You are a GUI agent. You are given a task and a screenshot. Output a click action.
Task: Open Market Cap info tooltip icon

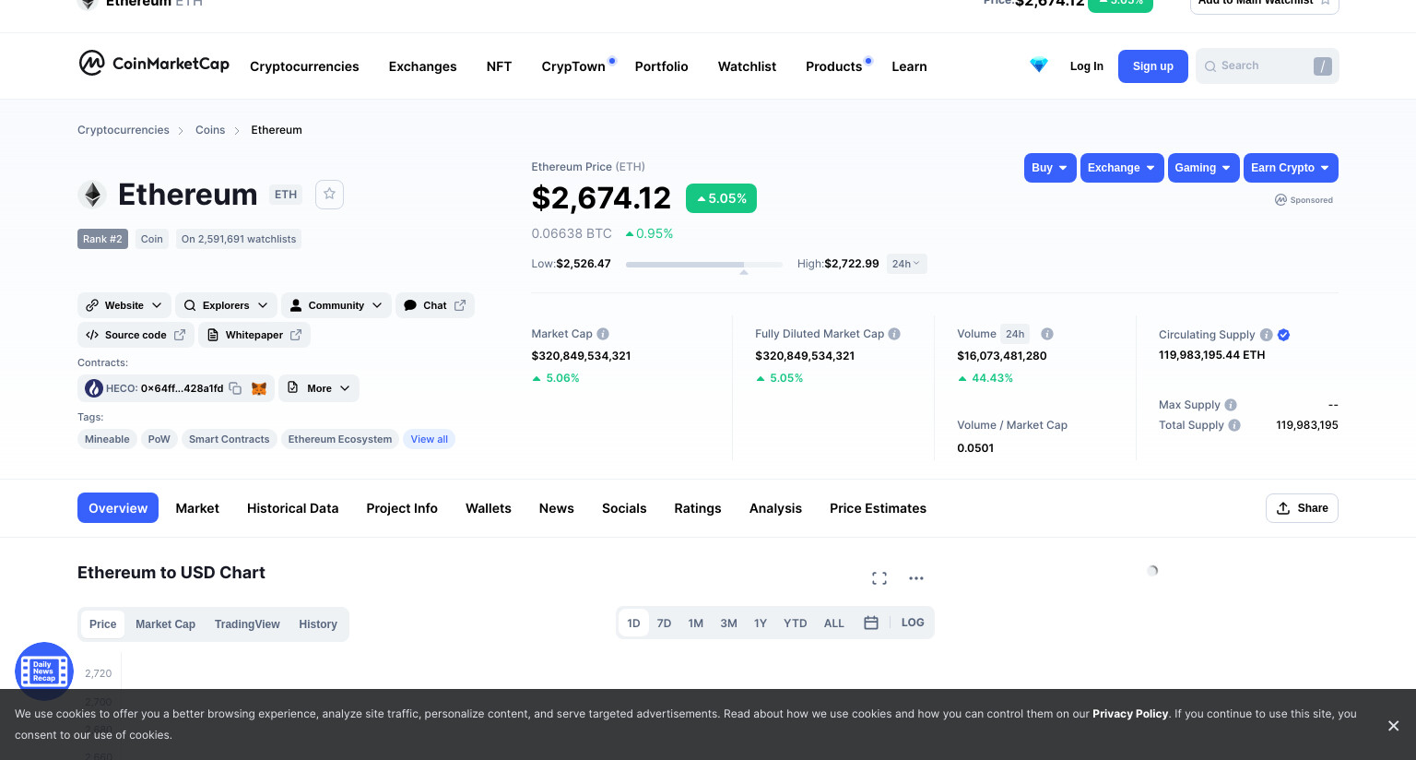tap(603, 334)
